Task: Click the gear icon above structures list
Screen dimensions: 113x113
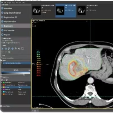Action: click(7, 80)
